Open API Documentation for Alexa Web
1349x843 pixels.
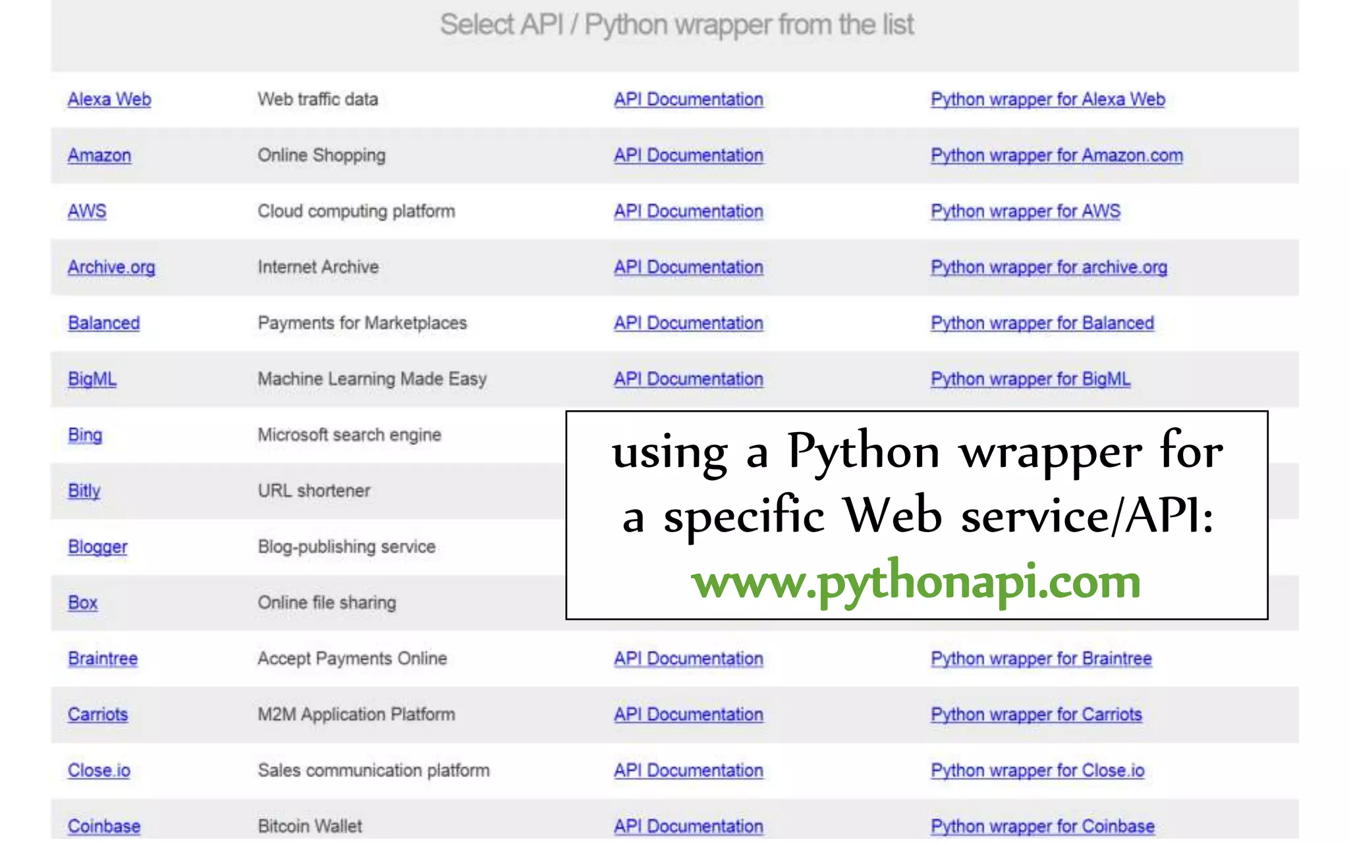tap(688, 99)
